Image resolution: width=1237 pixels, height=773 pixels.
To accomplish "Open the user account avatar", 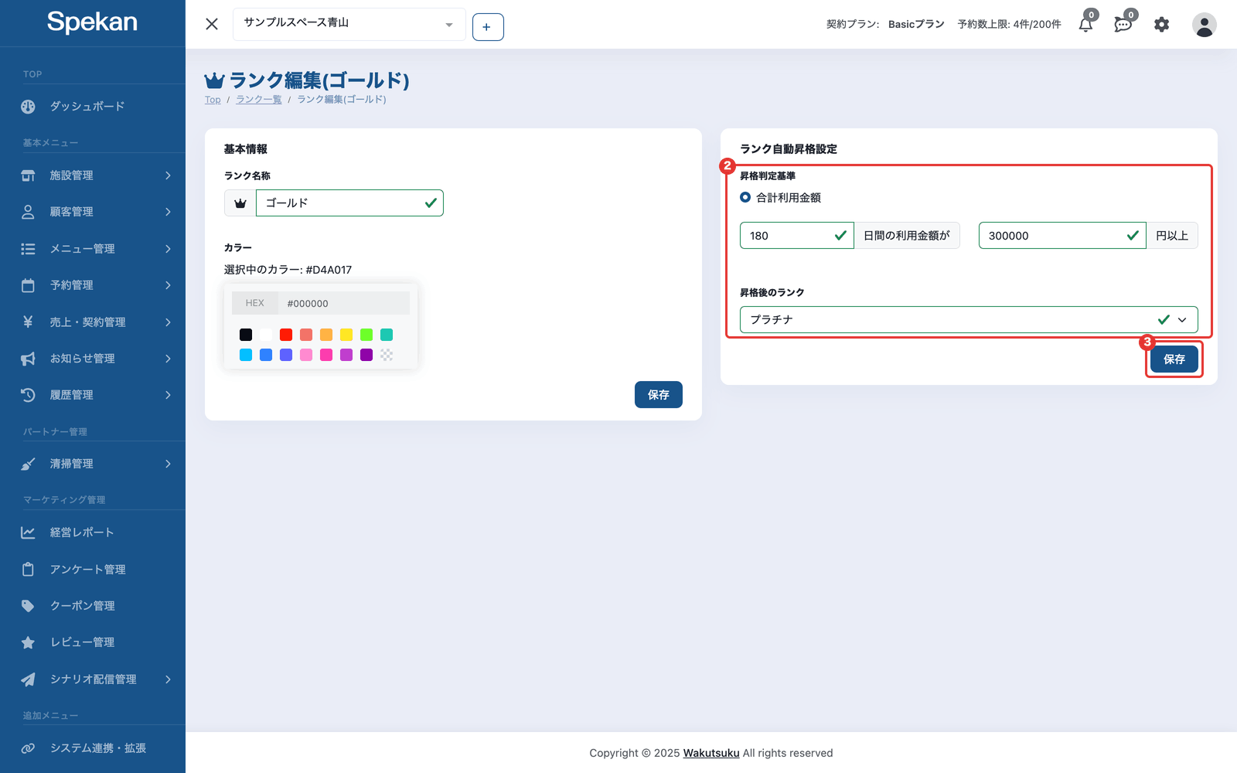I will [1204, 25].
